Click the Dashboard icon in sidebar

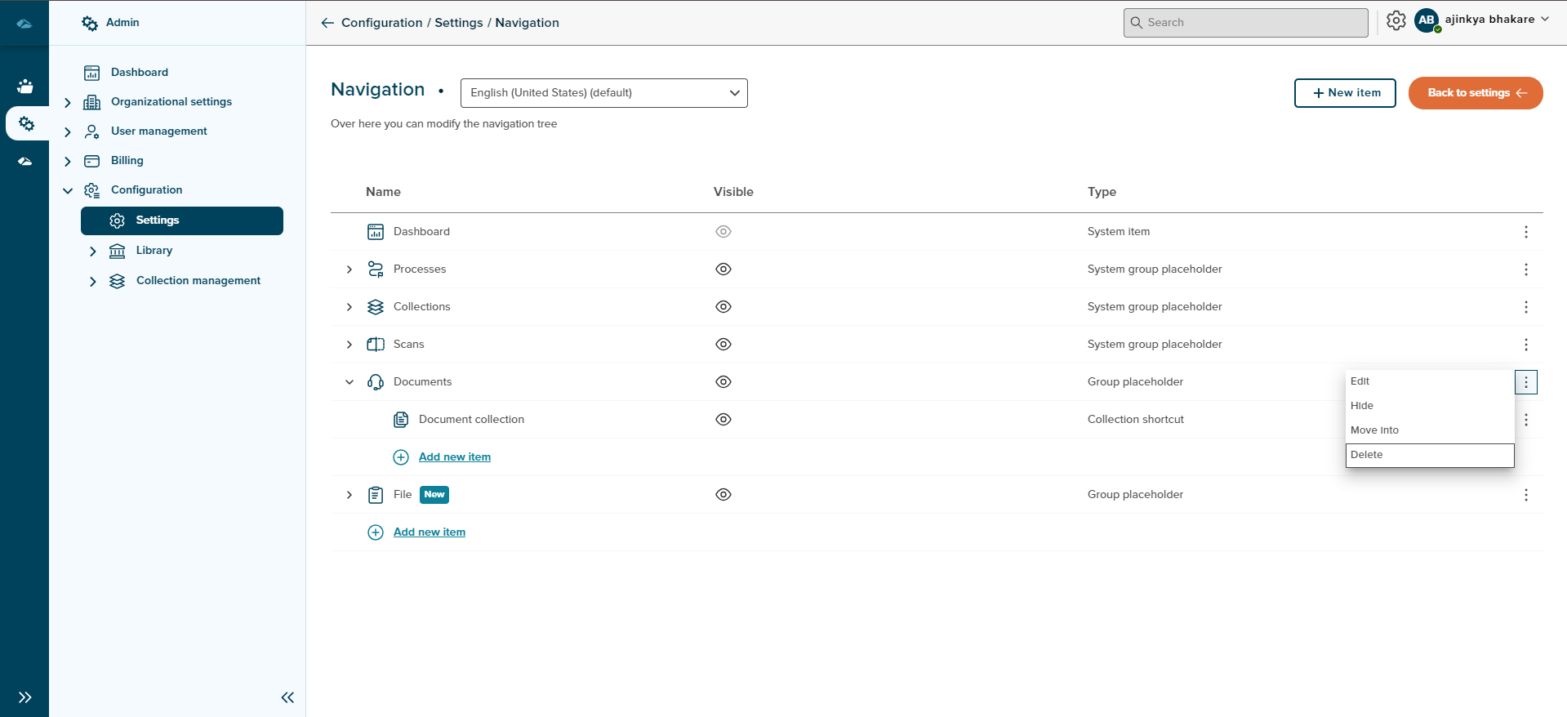(92, 73)
